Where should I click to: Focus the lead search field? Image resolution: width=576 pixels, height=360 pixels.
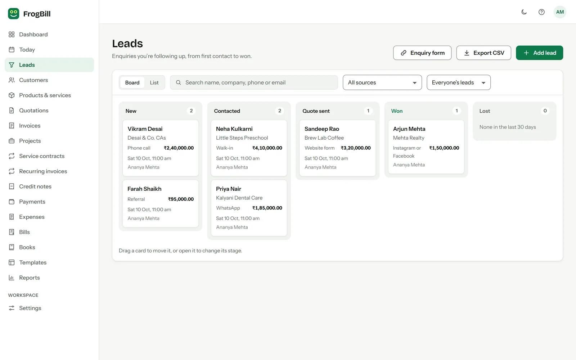pyautogui.click(x=254, y=82)
